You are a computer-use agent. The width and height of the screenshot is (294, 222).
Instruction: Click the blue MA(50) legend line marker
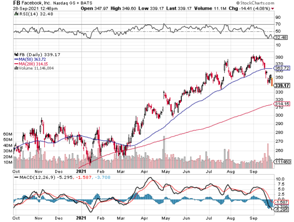pyautogui.click(x=16, y=59)
